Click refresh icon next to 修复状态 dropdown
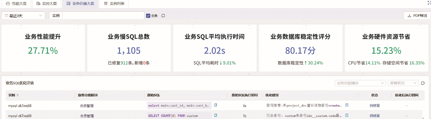431x119 pixels. (x=423, y=83)
